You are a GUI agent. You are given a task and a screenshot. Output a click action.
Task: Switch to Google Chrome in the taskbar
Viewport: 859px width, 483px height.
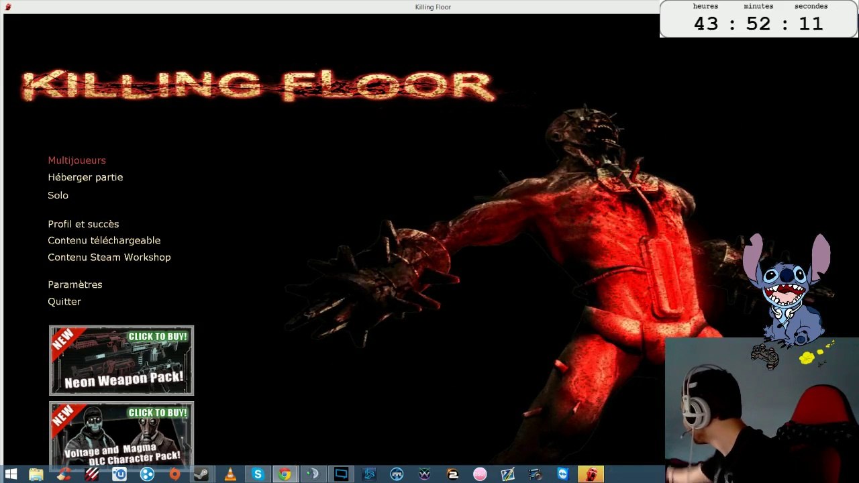click(285, 474)
